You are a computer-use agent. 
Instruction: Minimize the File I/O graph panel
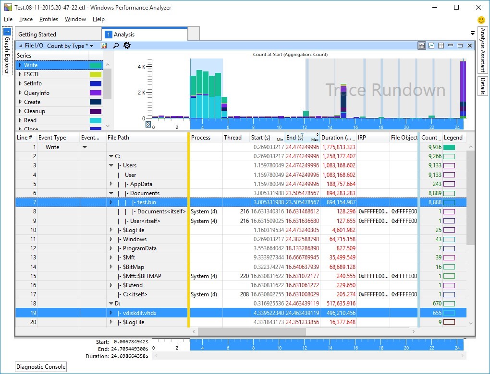451,46
